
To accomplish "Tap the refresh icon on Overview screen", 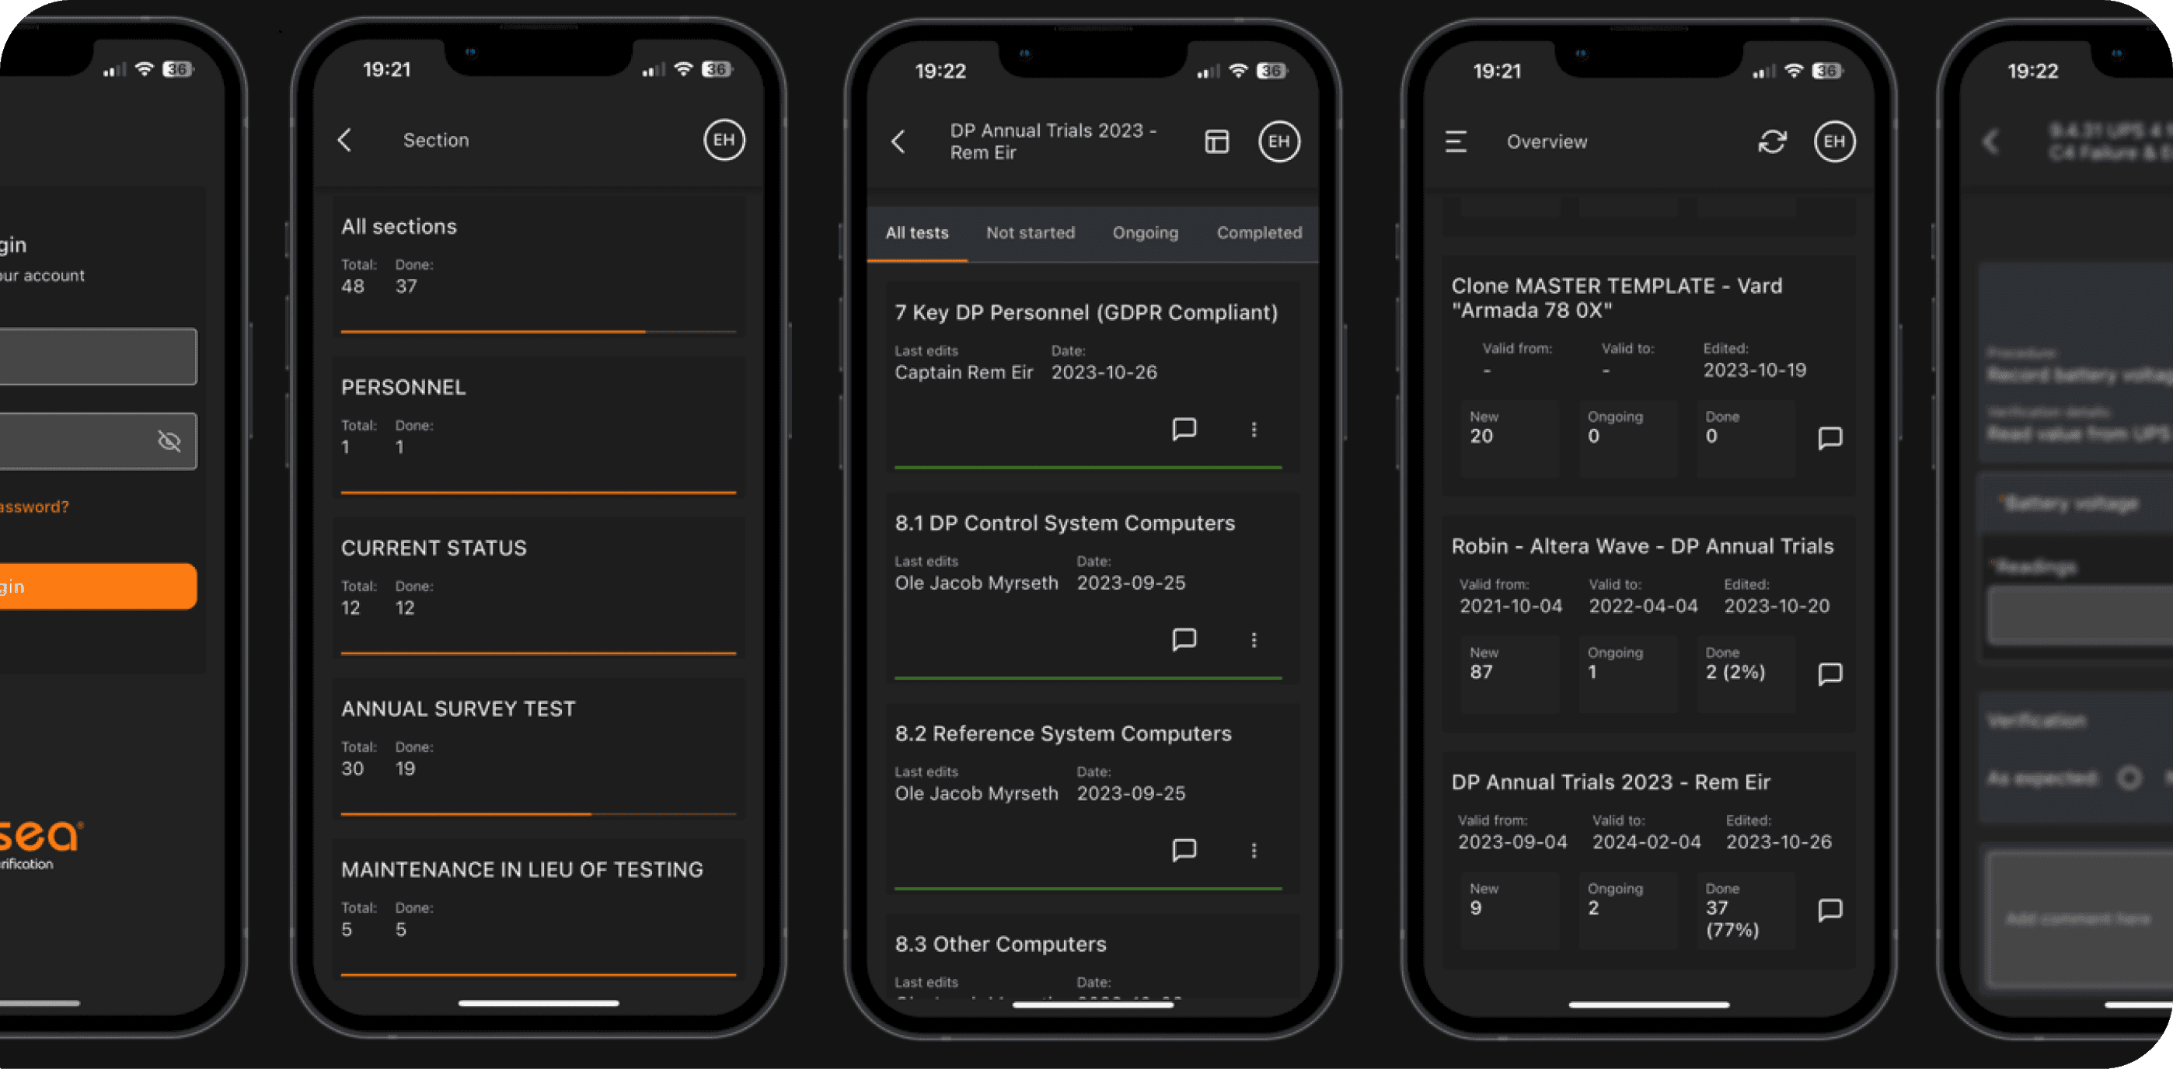I will click(1770, 141).
